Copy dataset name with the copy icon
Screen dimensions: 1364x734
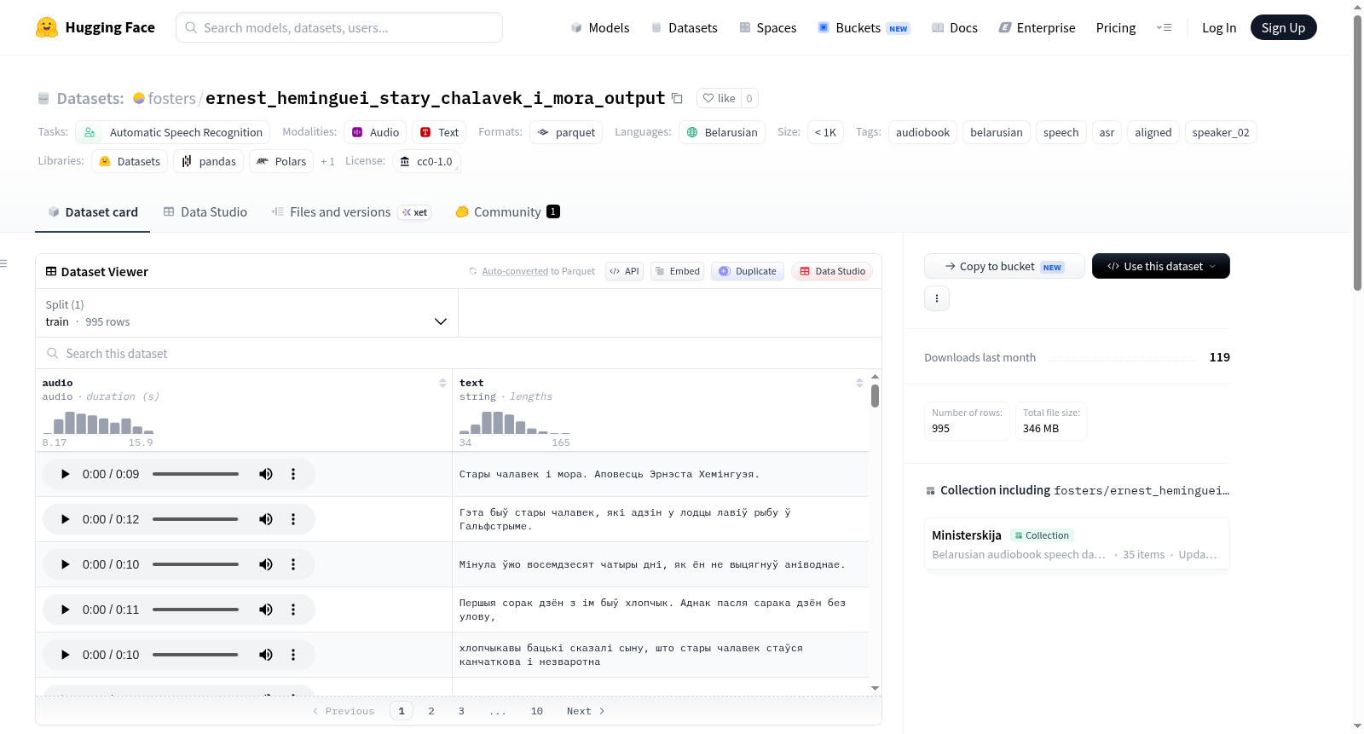pyautogui.click(x=677, y=98)
